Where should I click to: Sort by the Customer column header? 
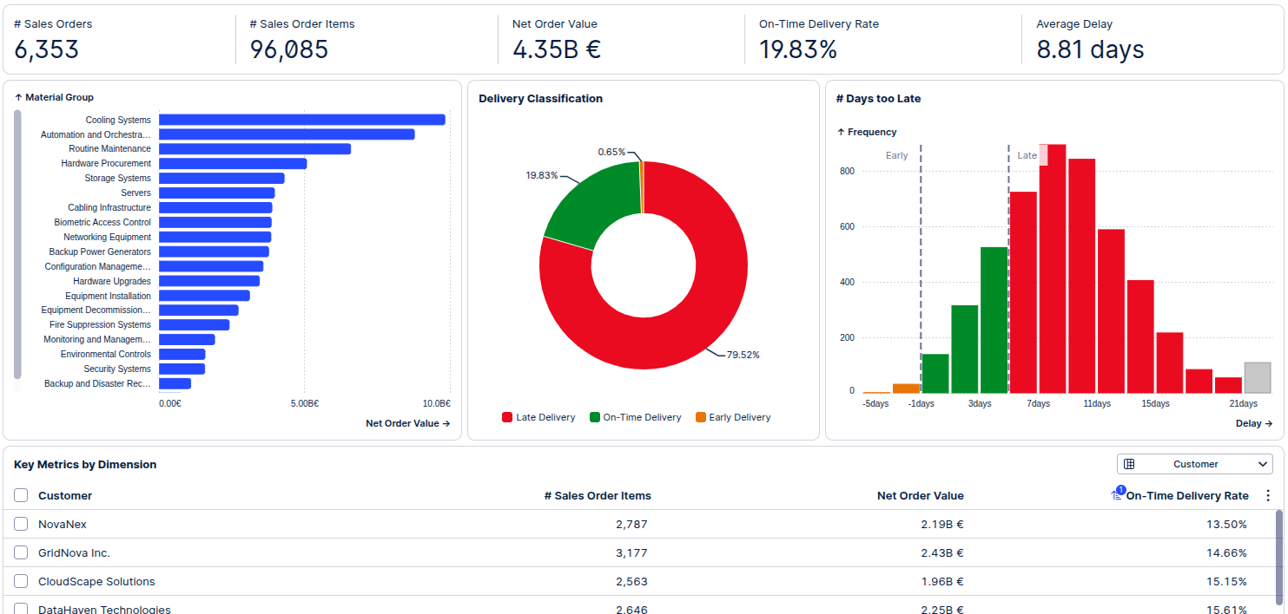coord(65,495)
